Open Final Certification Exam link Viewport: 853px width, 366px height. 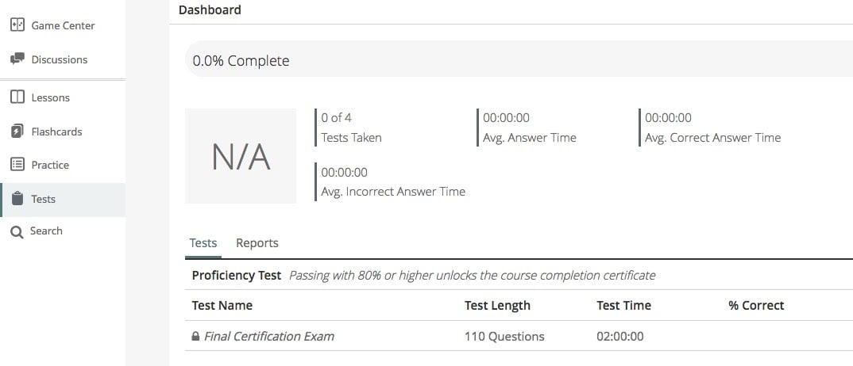tap(268, 336)
